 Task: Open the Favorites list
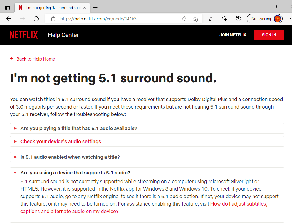tap(211, 19)
